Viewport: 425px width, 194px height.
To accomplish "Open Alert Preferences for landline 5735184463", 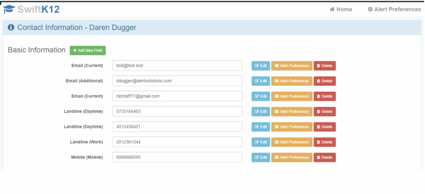I will pos(292,111).
